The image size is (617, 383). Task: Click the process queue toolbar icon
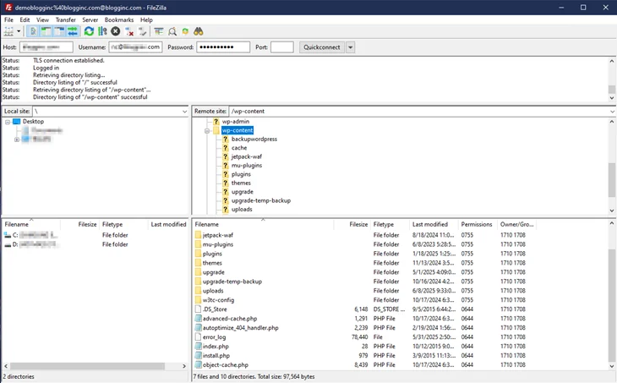[102, 31]
